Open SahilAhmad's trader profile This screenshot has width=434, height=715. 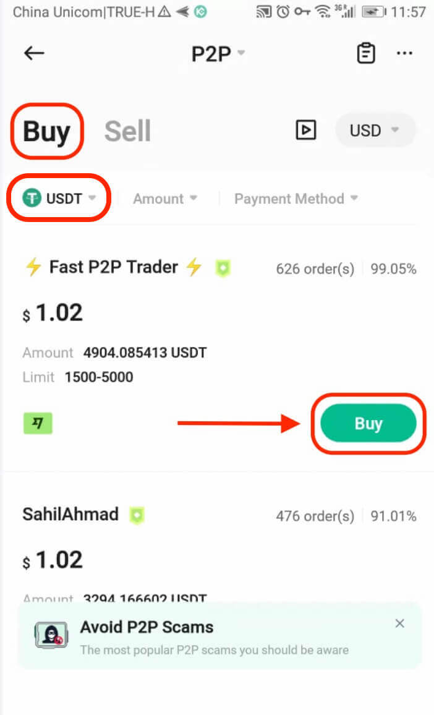pos(70,514)
